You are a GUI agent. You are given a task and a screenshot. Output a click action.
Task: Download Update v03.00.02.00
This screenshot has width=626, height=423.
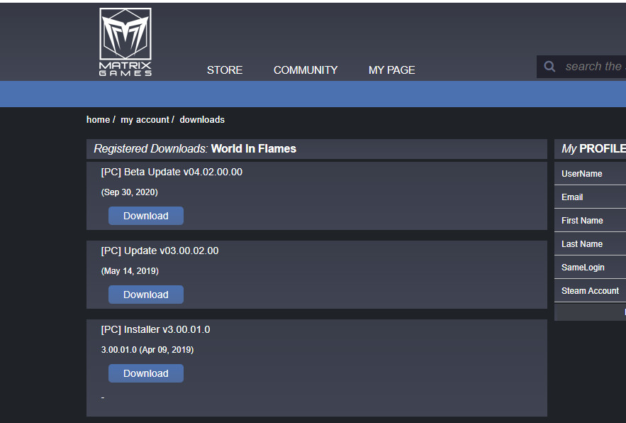[x=146, y=295]
